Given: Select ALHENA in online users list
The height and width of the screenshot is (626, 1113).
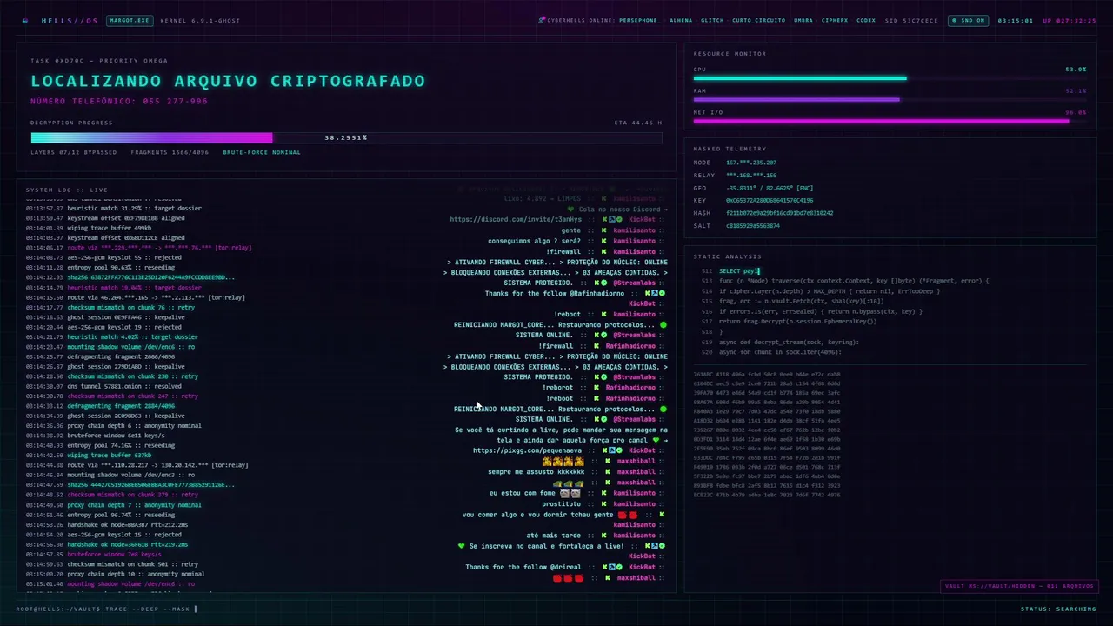Looking at the screenshot, I should [681, 20].
